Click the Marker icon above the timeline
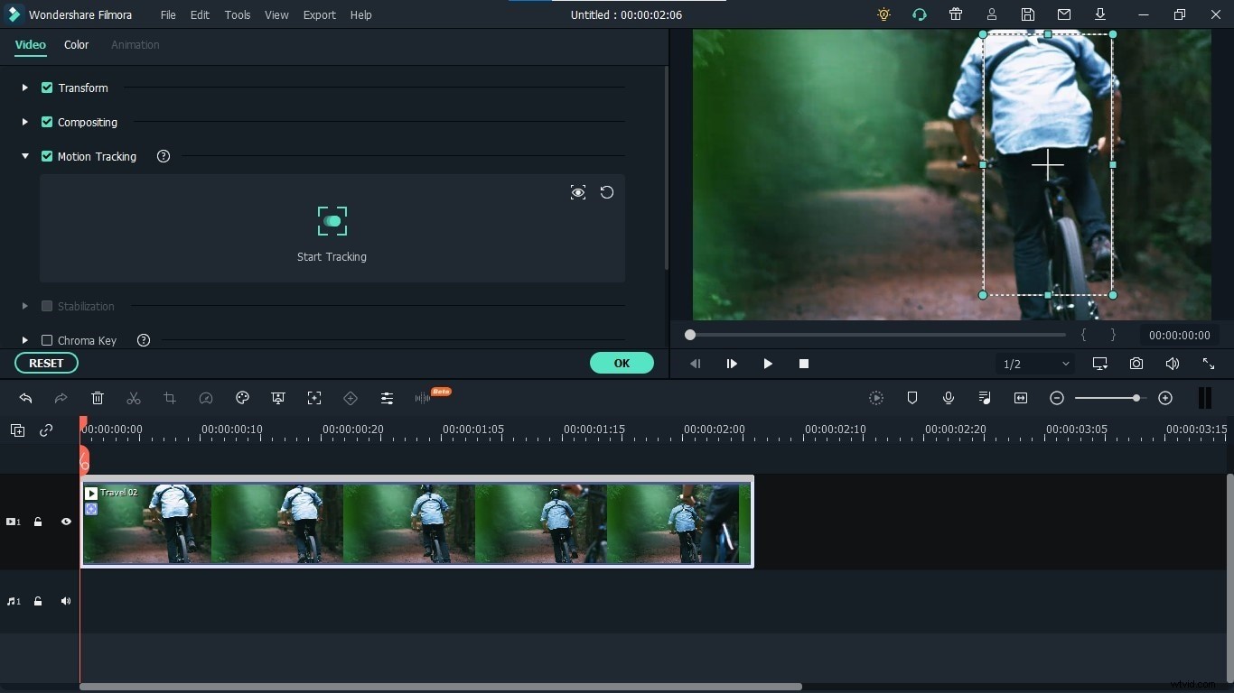The height and width of the screenshot is (693, 1234). [x=912, y=398]
